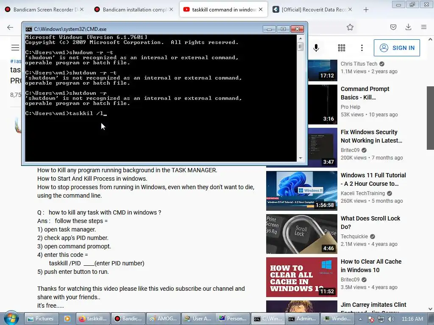This screenshot has height=325, width=434.
Task: Click Command Prompt Basics thumbnail 3:16
Action: 323,105
